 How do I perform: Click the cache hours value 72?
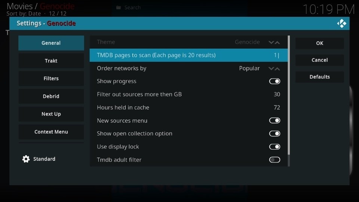(x=277, y=107)
